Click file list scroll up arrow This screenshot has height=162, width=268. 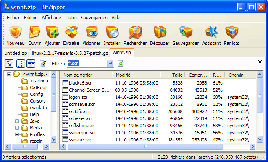[x=260, y=75]
